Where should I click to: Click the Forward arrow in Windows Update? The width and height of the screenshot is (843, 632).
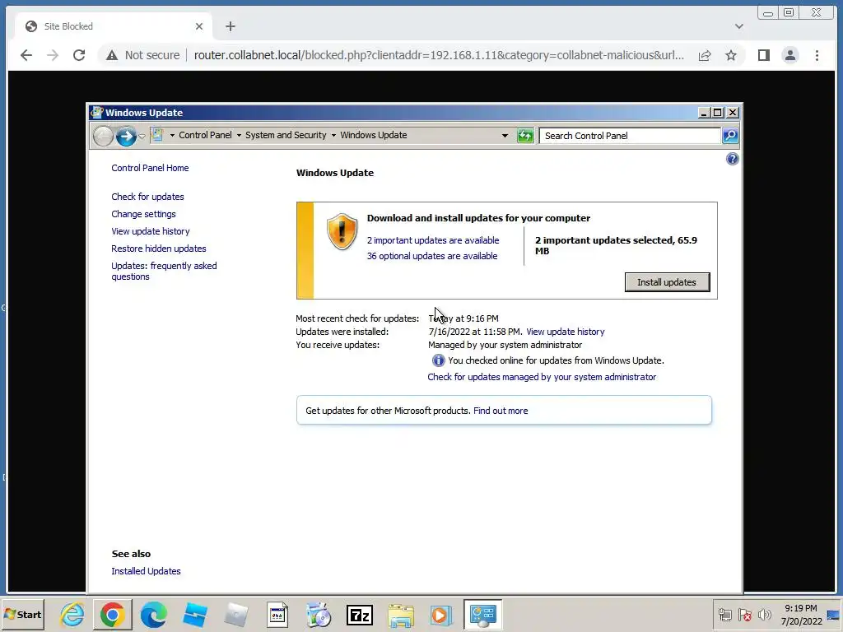click(126, 136)
